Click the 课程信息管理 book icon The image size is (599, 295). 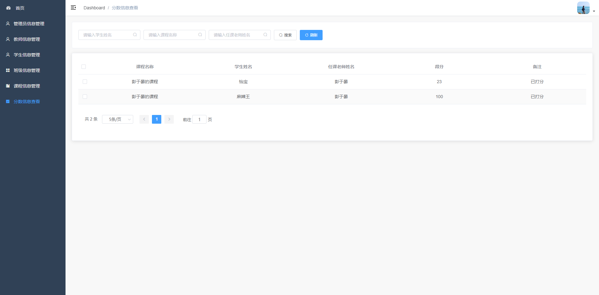(x=8, y=86)
